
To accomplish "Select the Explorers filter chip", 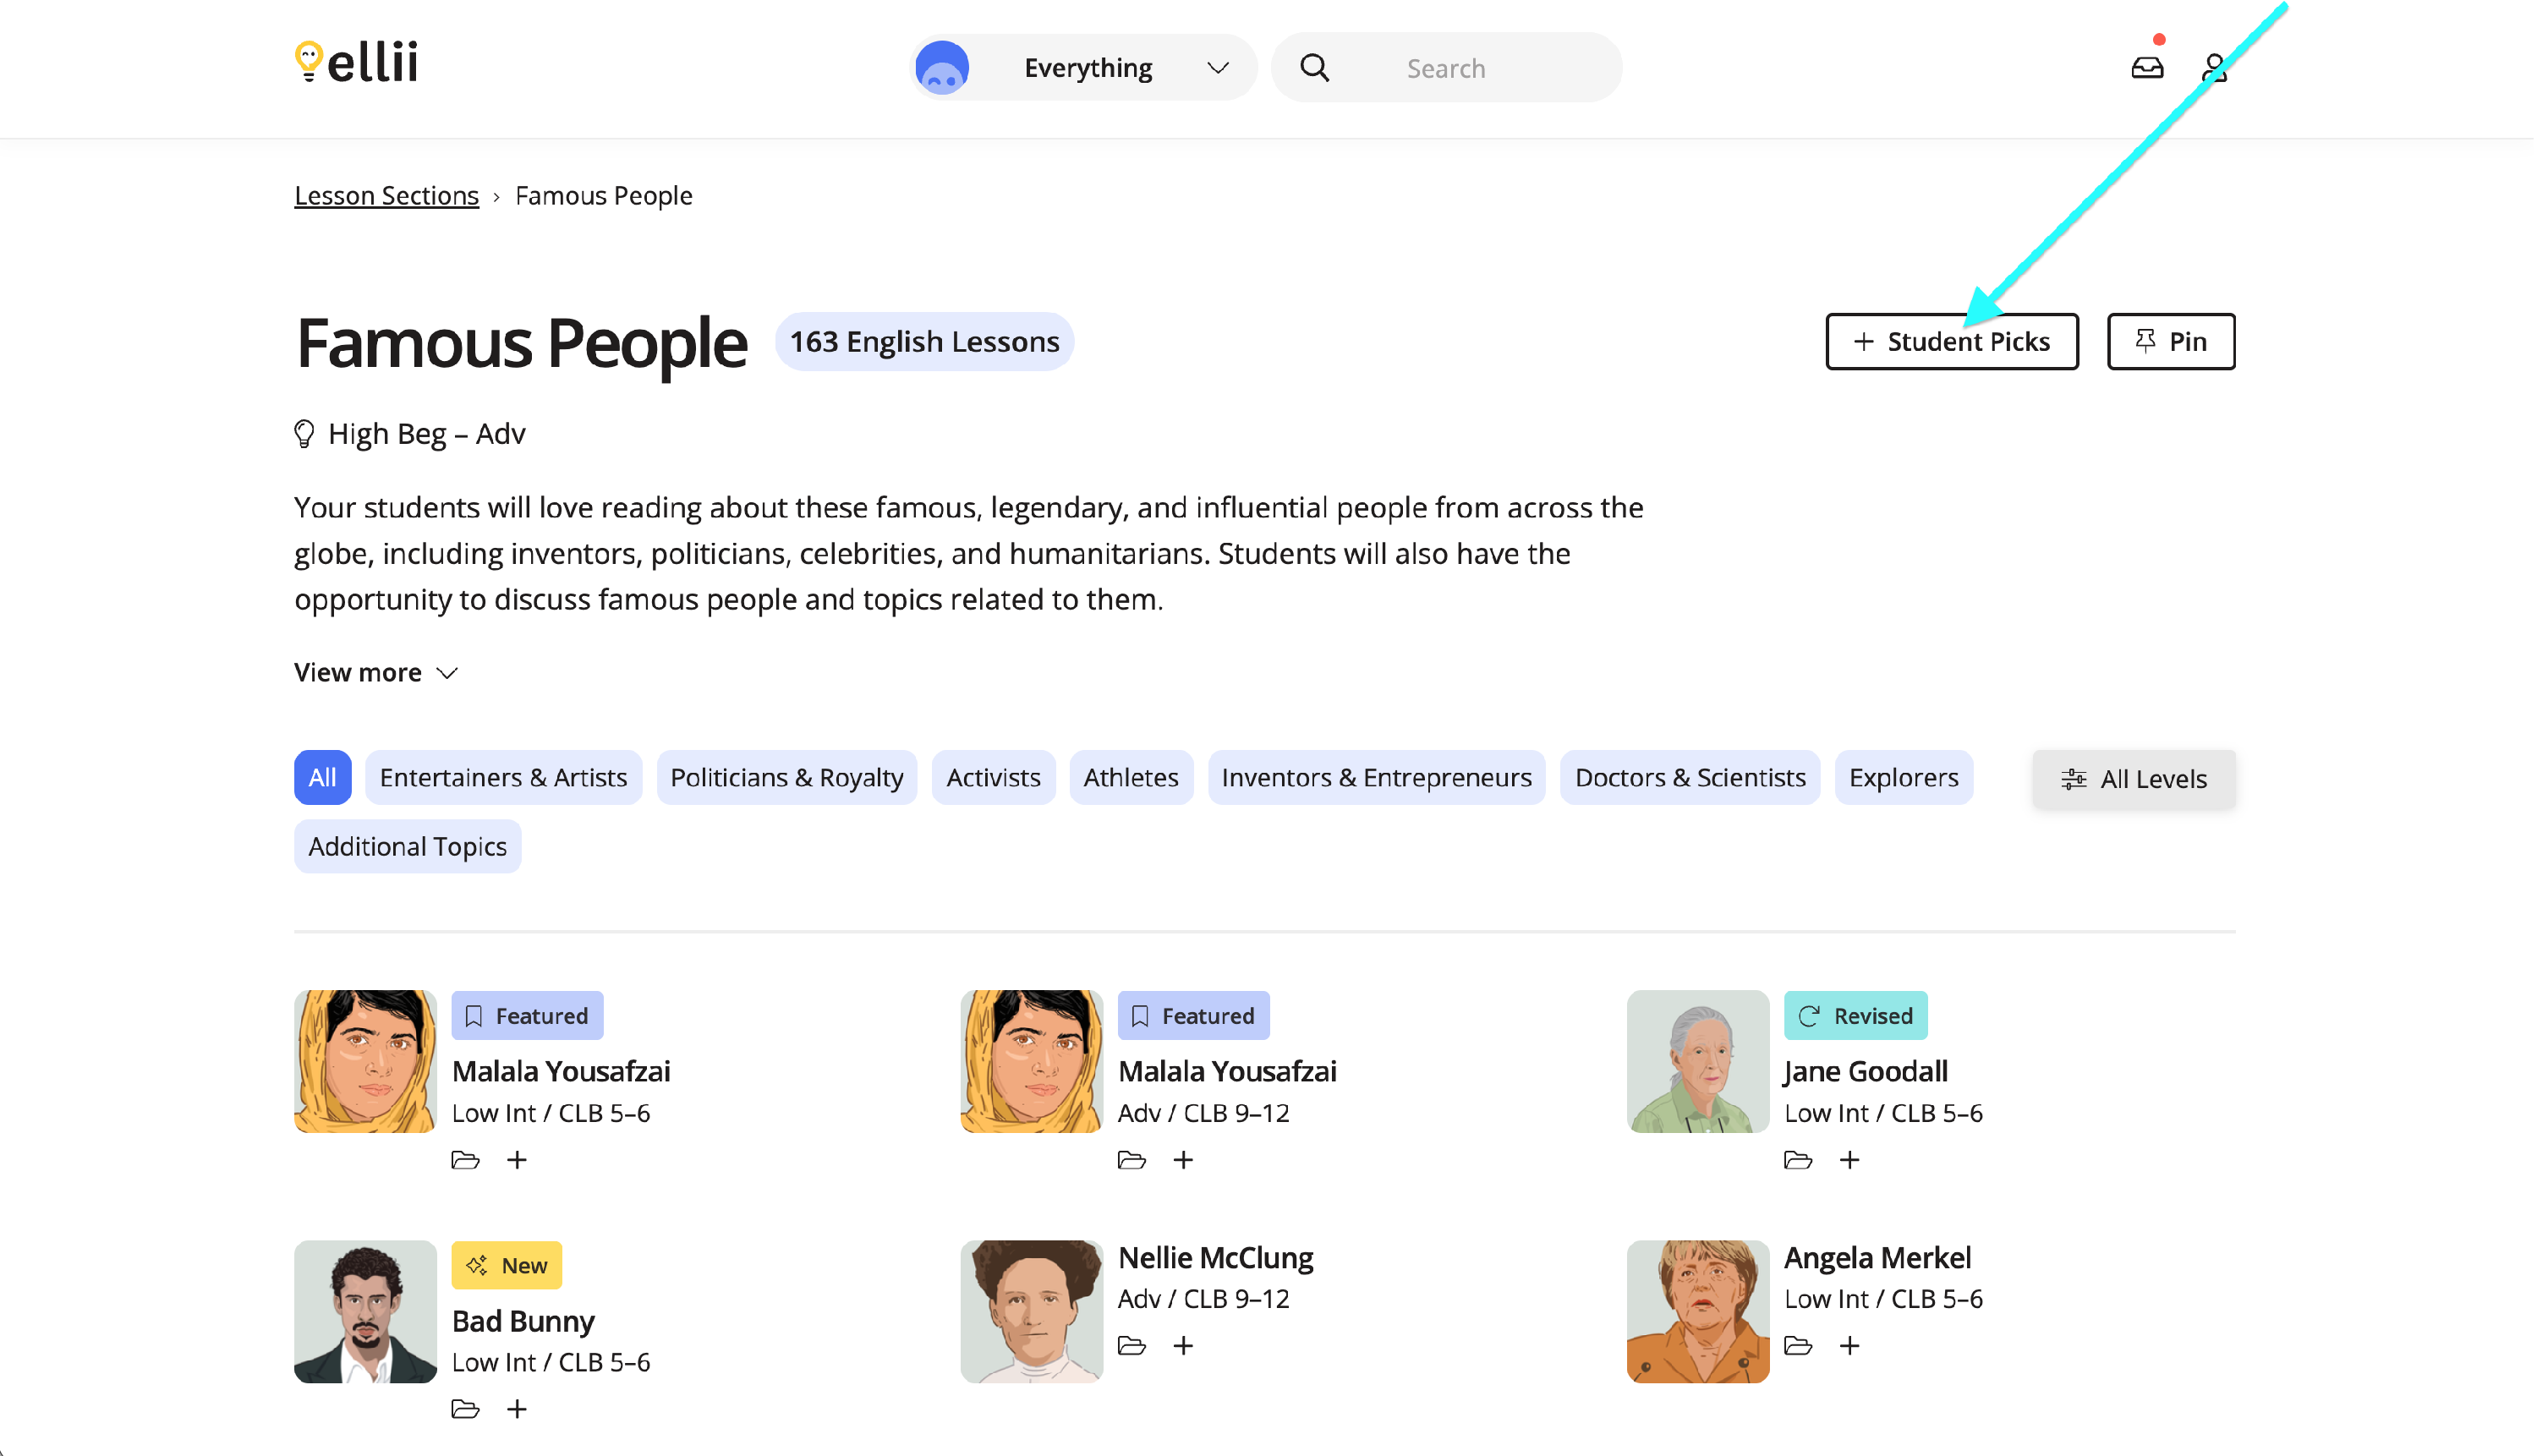I will point(1904,778).
